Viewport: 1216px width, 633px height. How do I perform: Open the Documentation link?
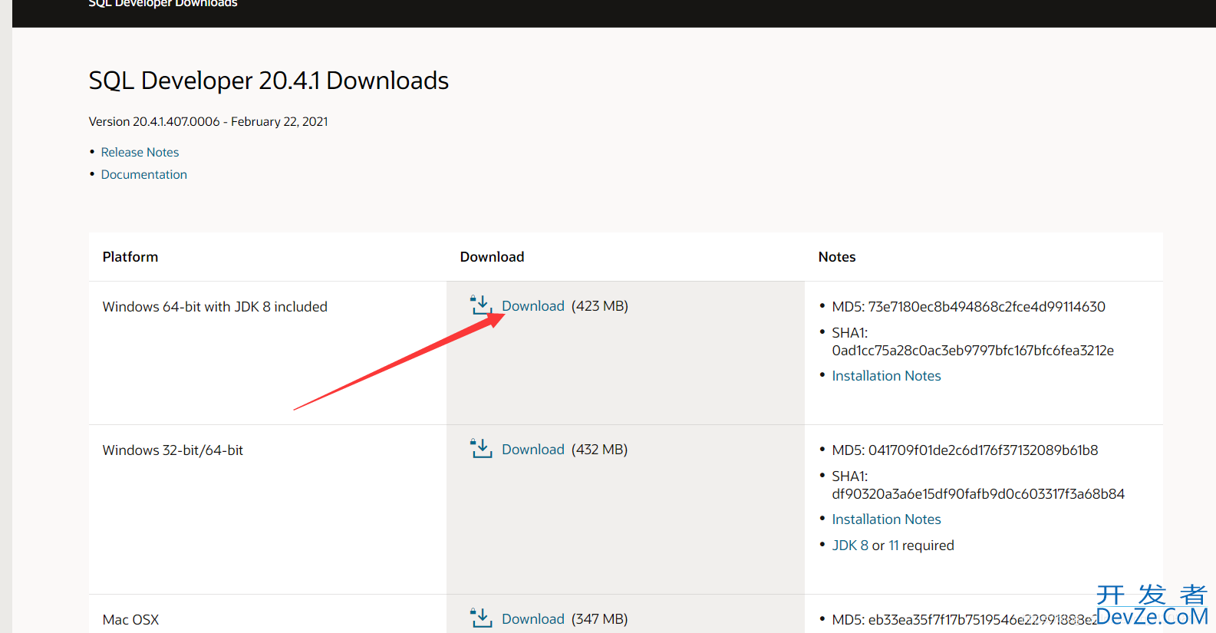tap(143, 174)
